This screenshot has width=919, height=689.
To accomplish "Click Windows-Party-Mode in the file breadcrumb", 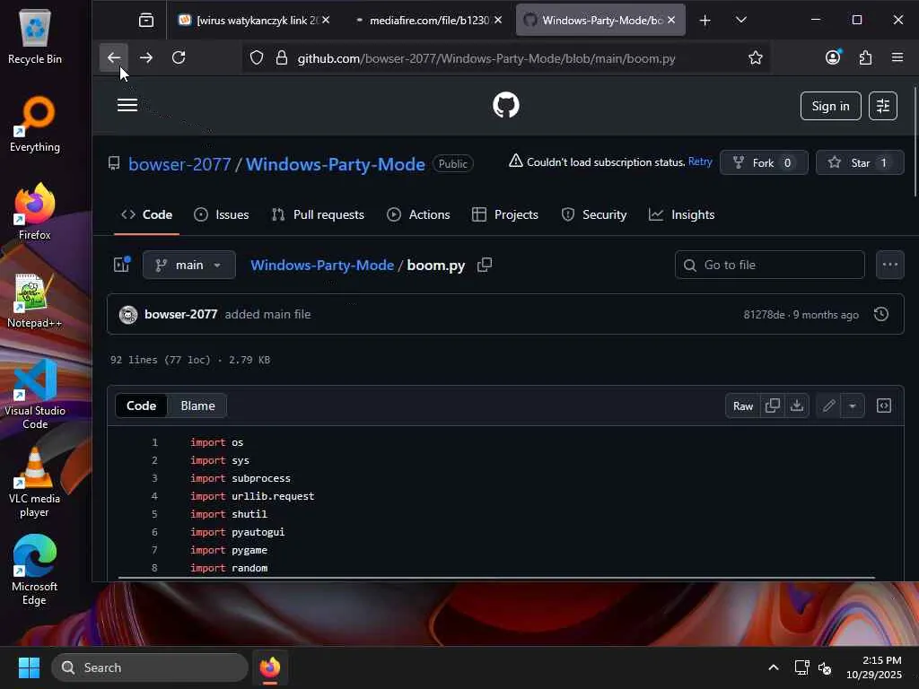I will (322, 266).
